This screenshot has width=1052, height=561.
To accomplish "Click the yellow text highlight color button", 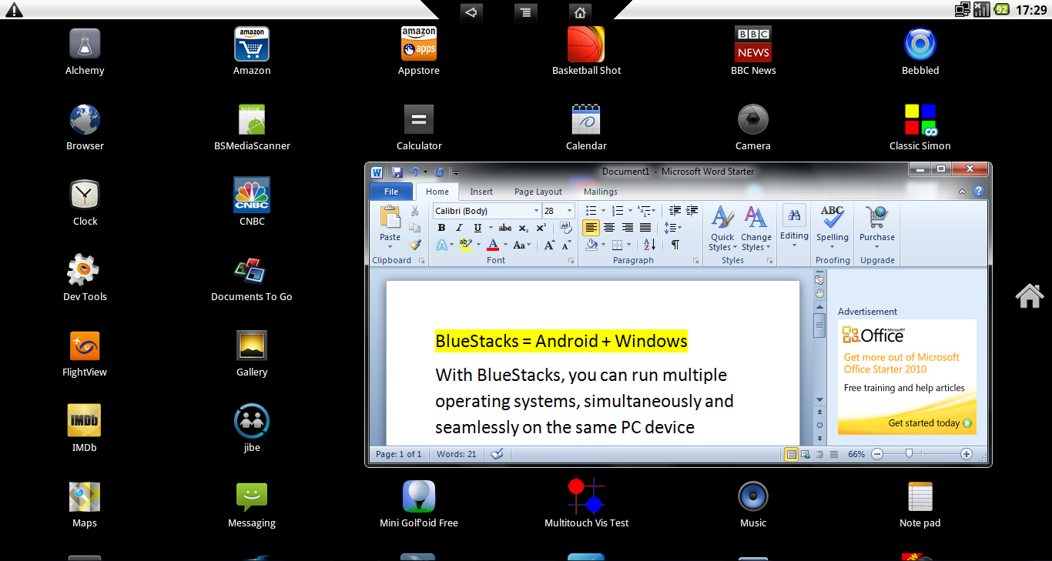I will coord(465,245).
